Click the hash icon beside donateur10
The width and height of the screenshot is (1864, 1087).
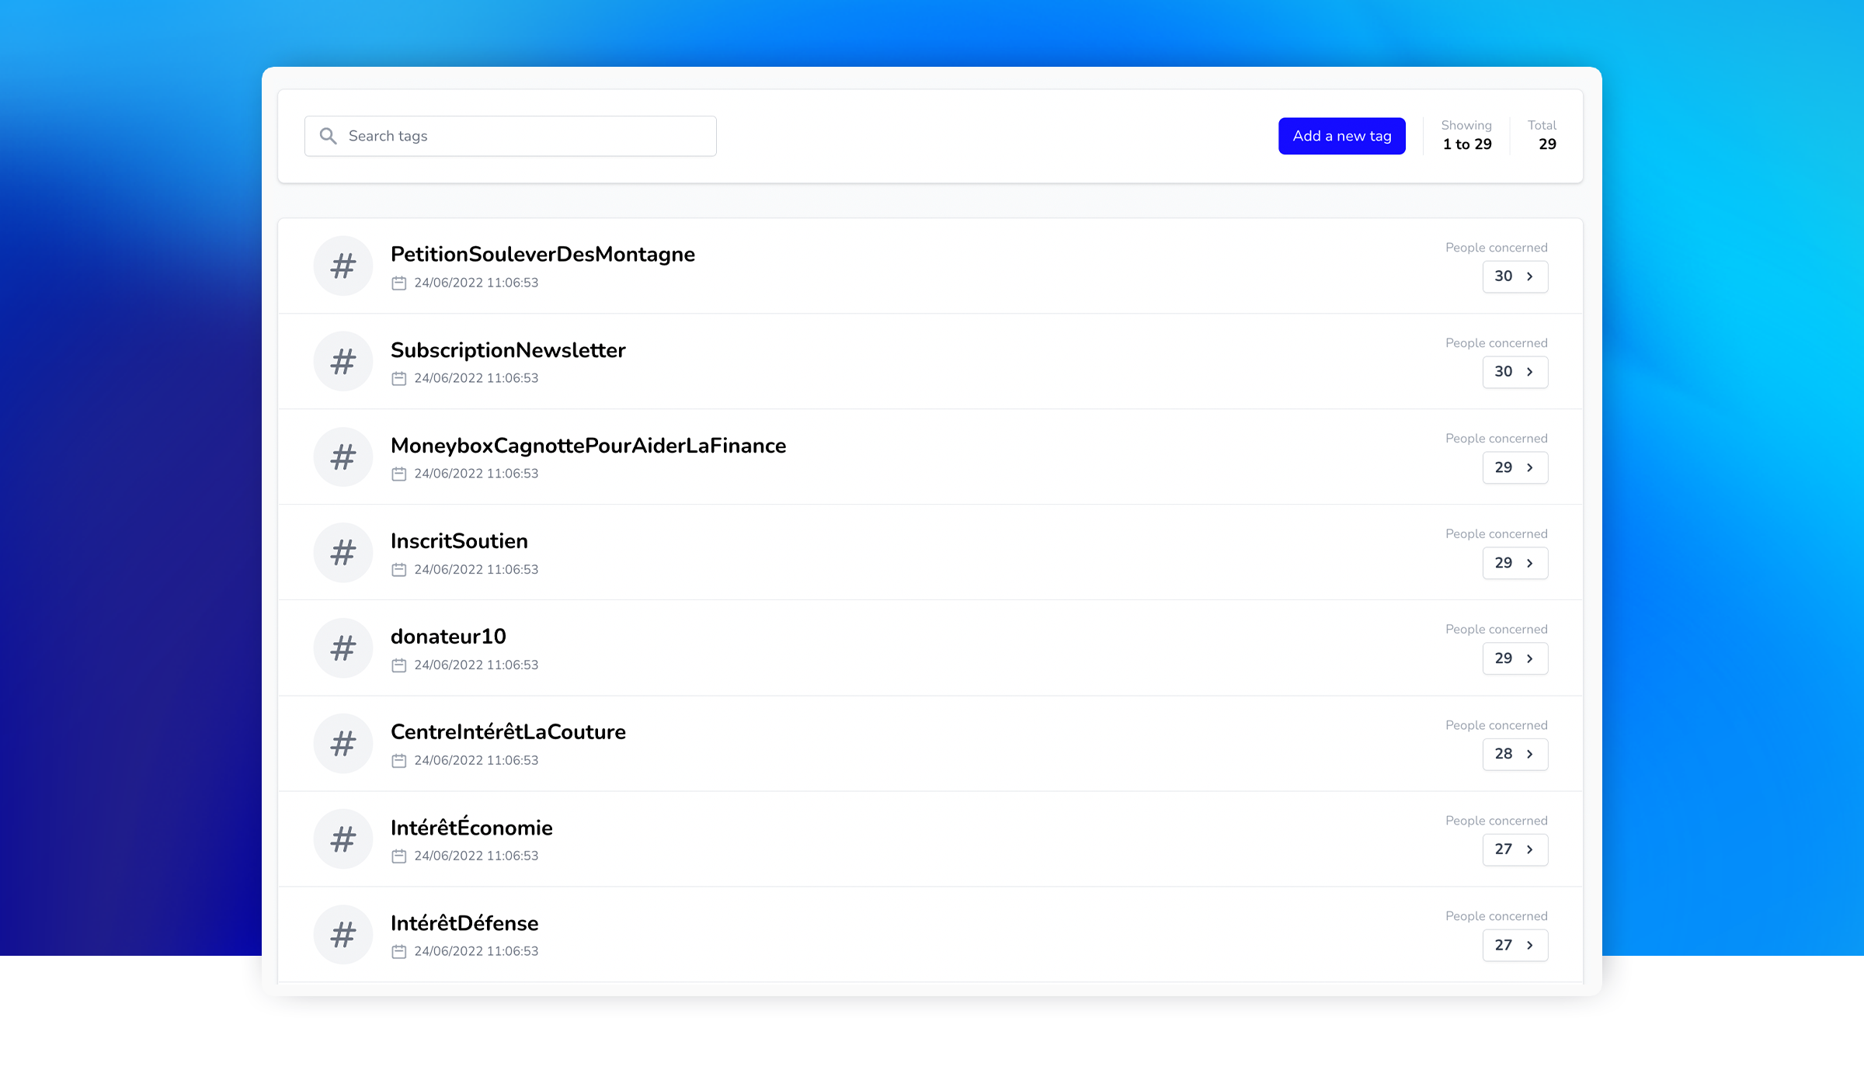[x=343, y=648]
